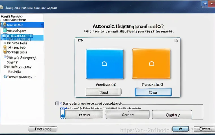The width and height of the screenshot is (215, 135).
Task: Select the orange tile
Action: point(151,64)
